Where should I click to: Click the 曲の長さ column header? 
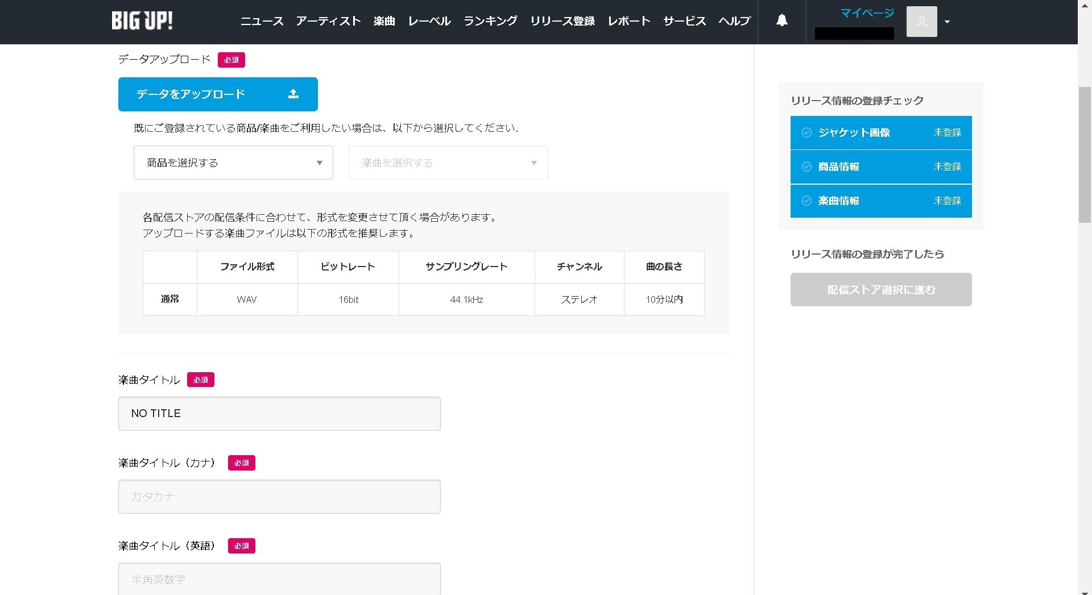[664, 267]
